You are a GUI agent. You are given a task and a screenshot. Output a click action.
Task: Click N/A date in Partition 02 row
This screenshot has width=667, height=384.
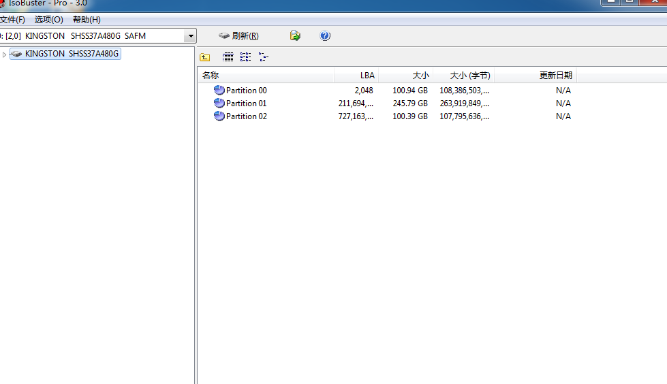pos(563,116)
